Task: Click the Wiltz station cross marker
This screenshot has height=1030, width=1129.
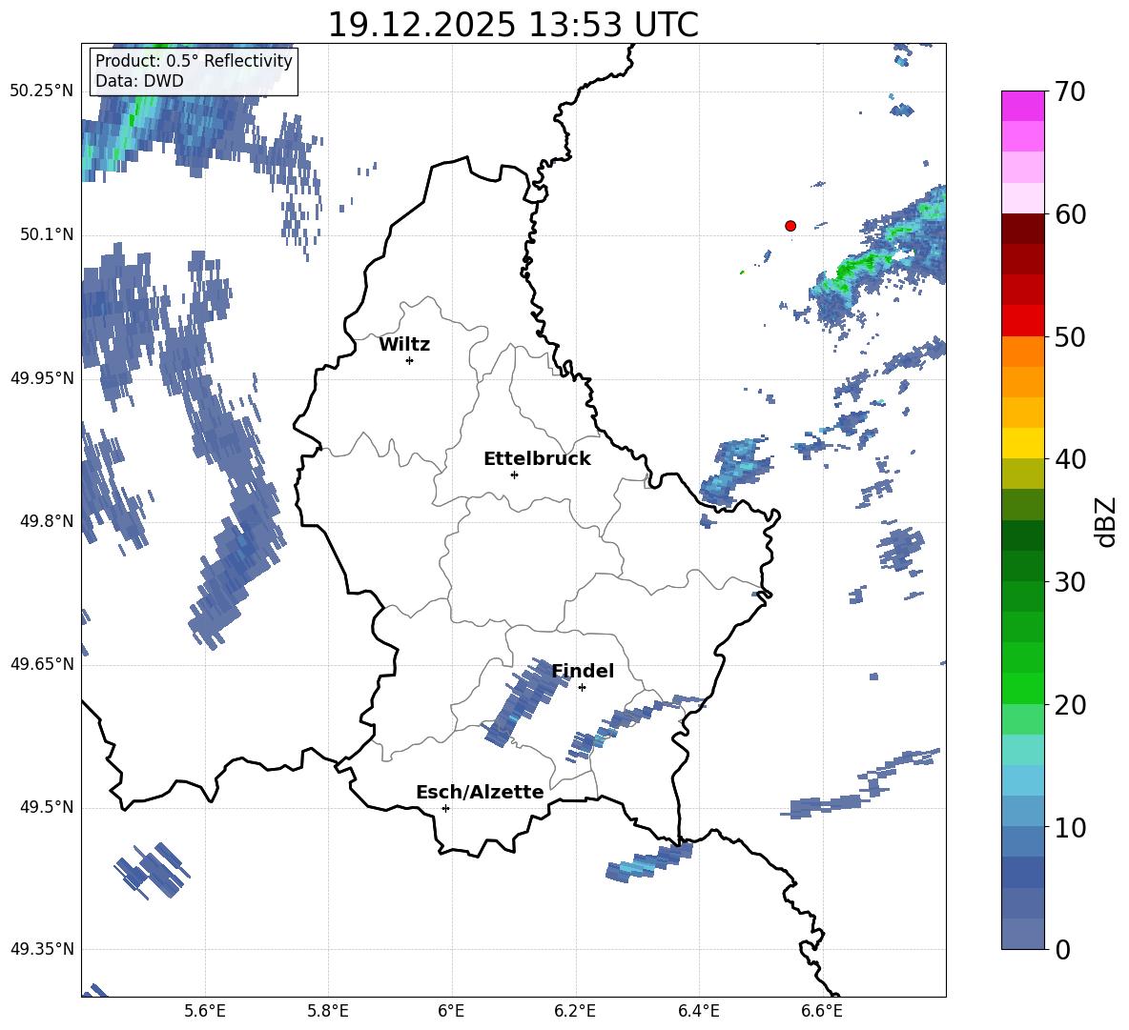Action: click(x=410, y=360)
